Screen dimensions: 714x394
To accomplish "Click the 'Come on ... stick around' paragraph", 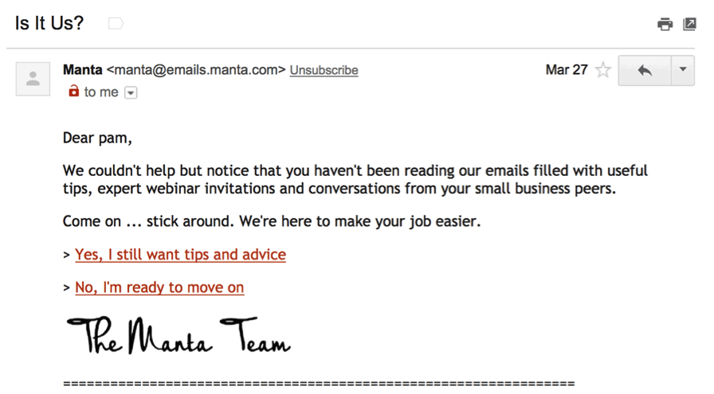I will click(x=272, y=221).
